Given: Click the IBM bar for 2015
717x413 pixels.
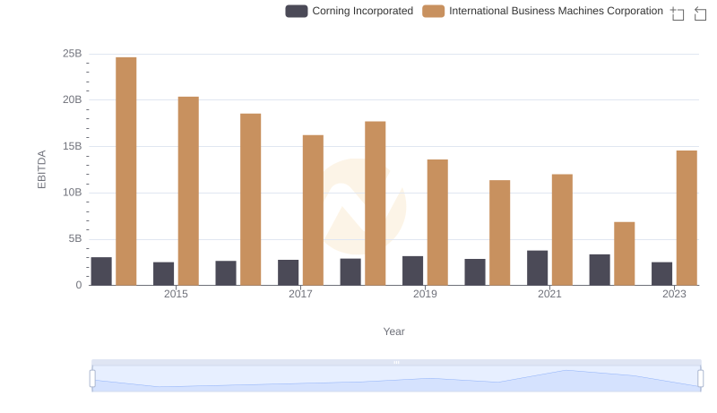Looking at the screenshot, I should pyautogui.click(x=188, y=191).
